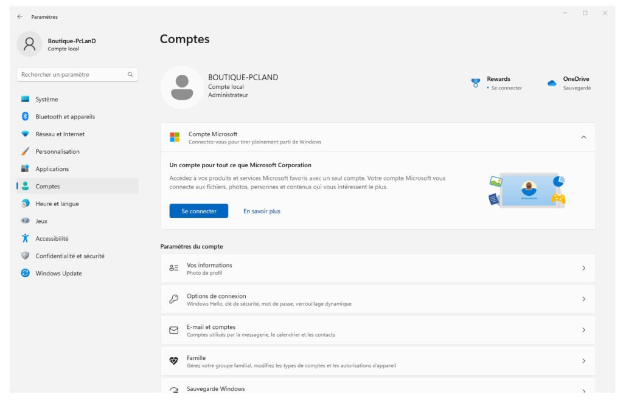
Task: Open Options de connexion via its chevron
Action: tap(583, 299)
